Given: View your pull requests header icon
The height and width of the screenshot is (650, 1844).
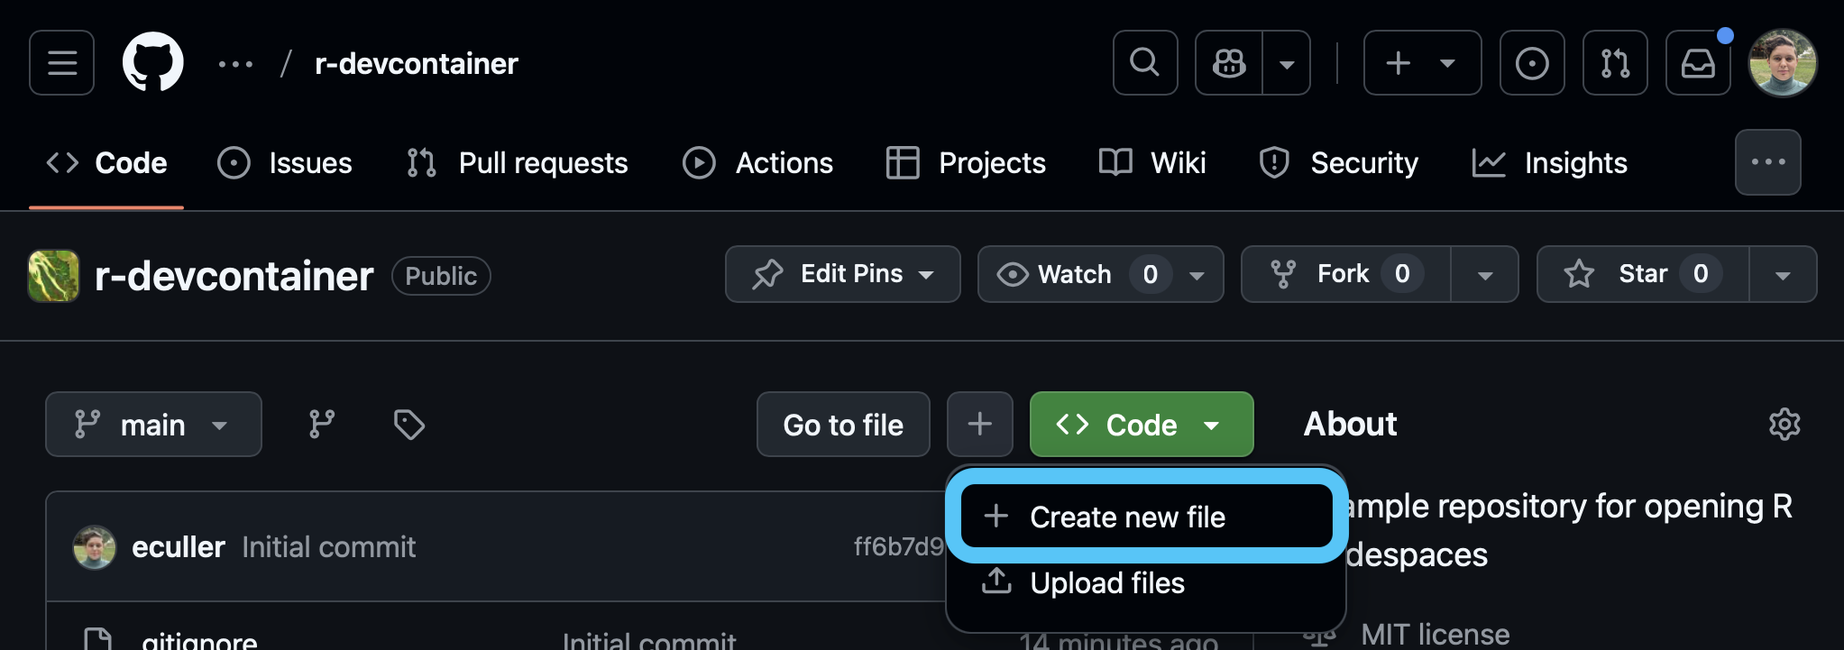Looking at the screenshot, I should [1615, 63].
